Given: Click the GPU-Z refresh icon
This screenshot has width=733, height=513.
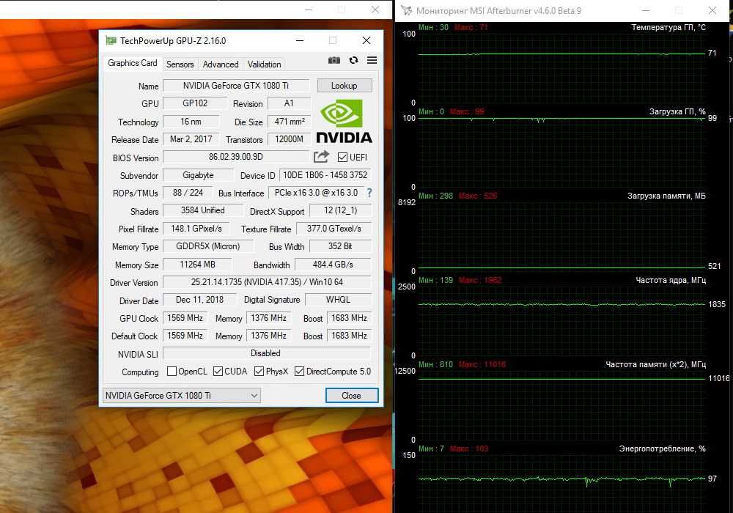Looking at the screenshot, I should pyautogui.click(x=353, y=60).
